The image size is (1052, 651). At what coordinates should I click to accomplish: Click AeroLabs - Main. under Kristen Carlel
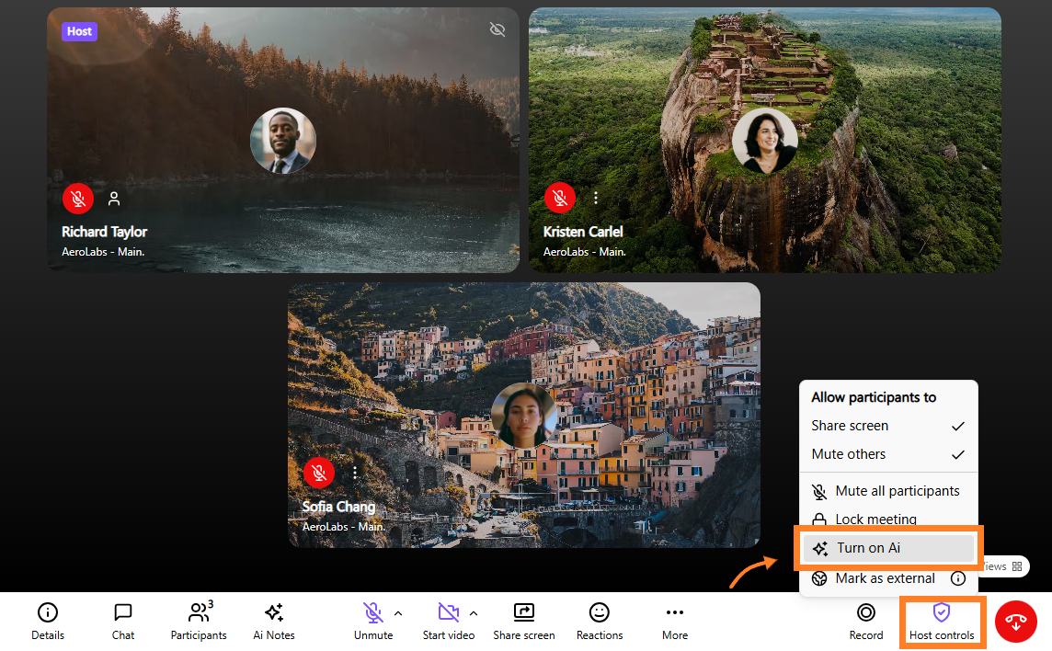pyautogui.click(x=584, y=252)
